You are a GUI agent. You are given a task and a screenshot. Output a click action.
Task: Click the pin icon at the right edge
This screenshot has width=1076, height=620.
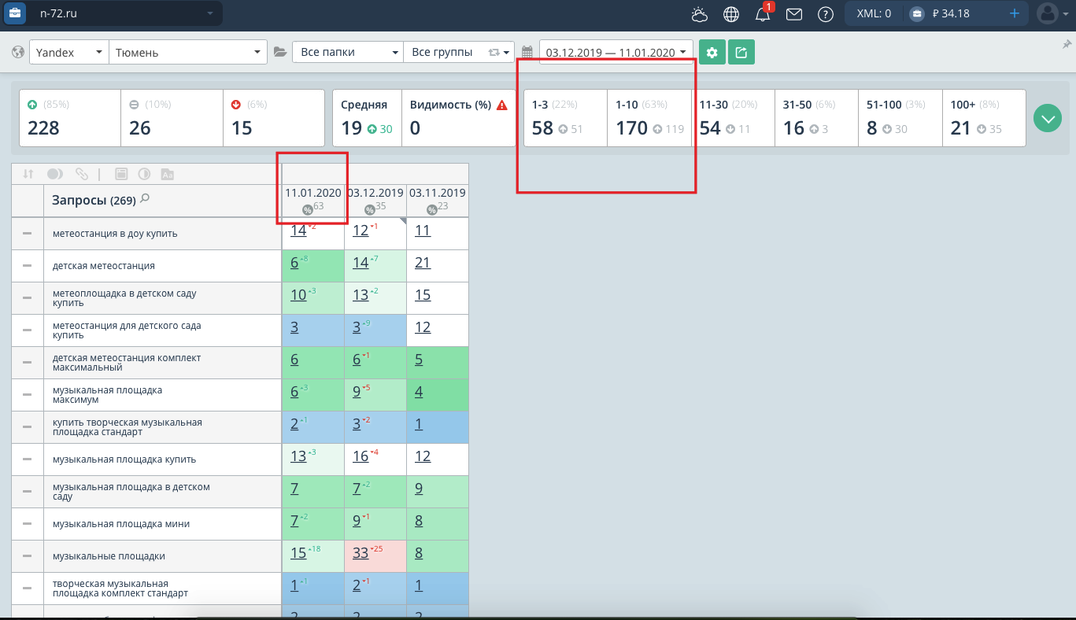pos(1067,45)
